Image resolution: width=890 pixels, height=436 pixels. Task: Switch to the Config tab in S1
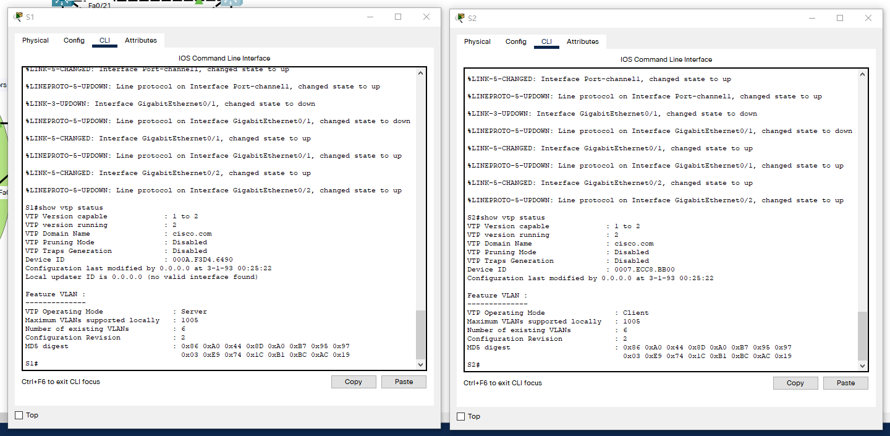pyautogui.click(x=74, y=40)
